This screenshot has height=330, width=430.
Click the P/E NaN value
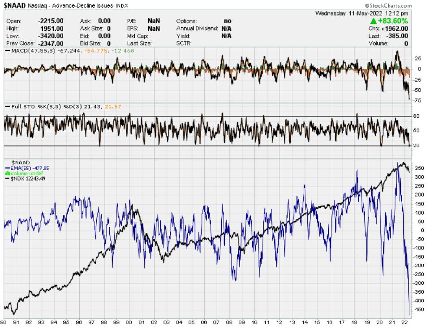(x=154, y=21)
